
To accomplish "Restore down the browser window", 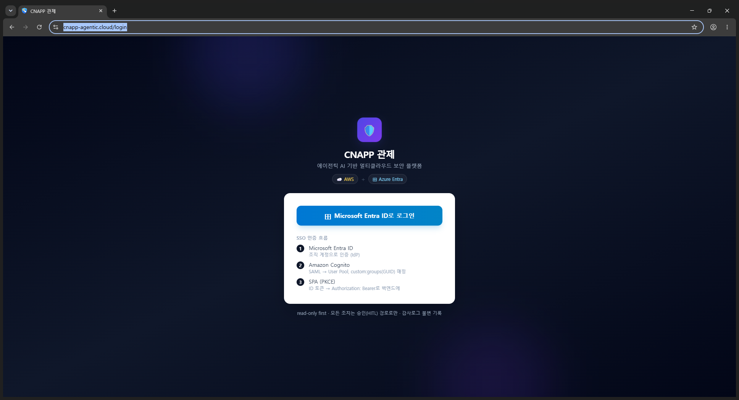I will click(710, 11).
